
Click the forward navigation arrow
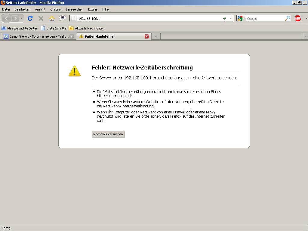coord(15,18)
